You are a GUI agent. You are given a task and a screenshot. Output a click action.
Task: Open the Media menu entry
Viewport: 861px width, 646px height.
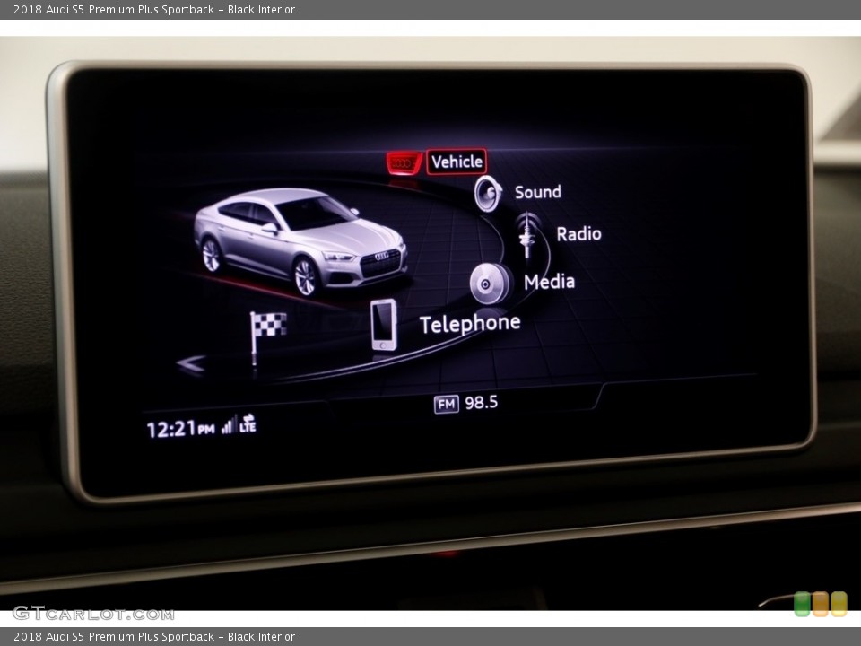[549, 282]
